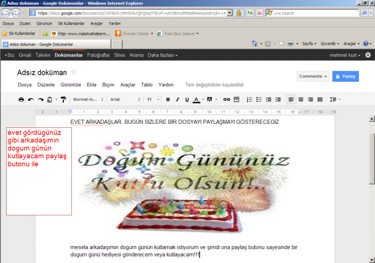Screen dimensions: 375x263
Task: Open the Tablo menu
Action: coord(147,85)
